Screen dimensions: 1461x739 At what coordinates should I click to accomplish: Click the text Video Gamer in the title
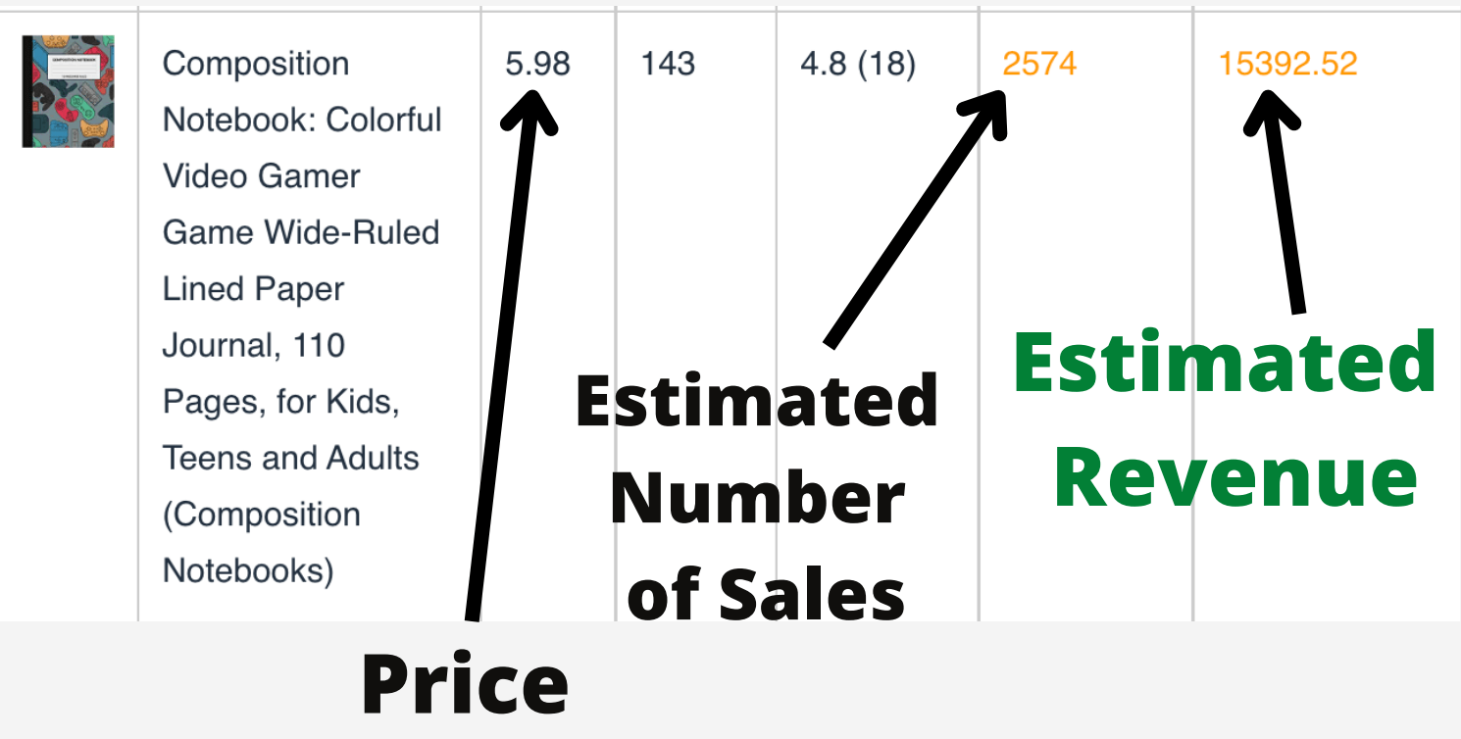coord(262,176)
